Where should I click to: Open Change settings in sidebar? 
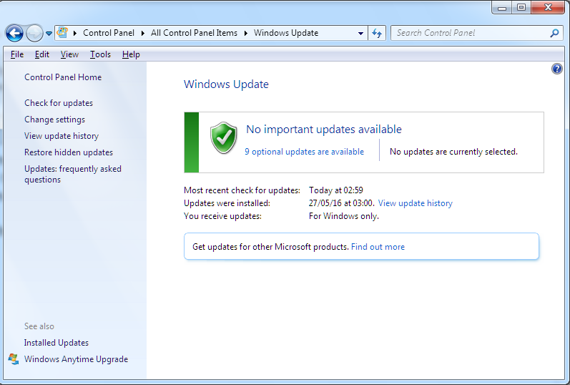point(54,120)
